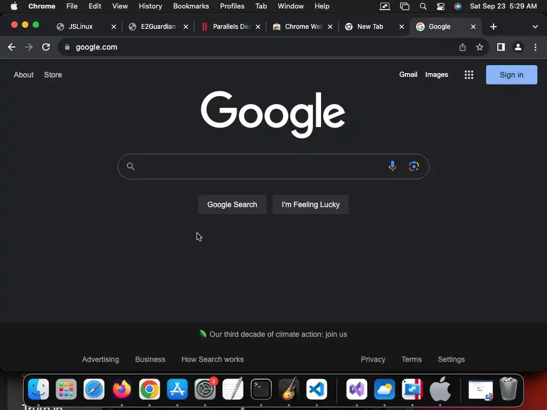Start voice search with the microphone icon

(x=393, y=167)
